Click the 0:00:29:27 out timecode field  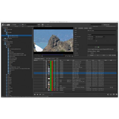coord(101,37)
